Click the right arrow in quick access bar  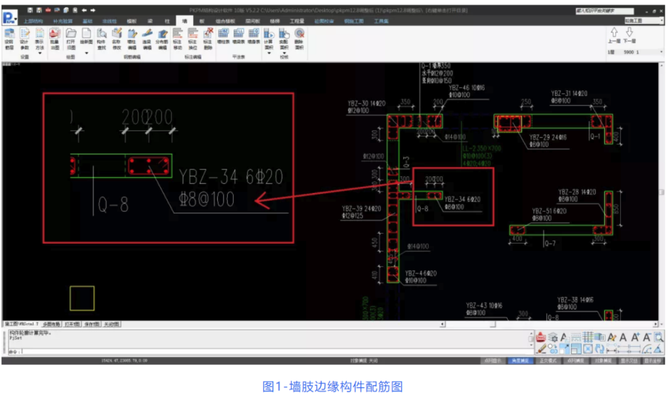pyautogui.click(x=93, y=11)
